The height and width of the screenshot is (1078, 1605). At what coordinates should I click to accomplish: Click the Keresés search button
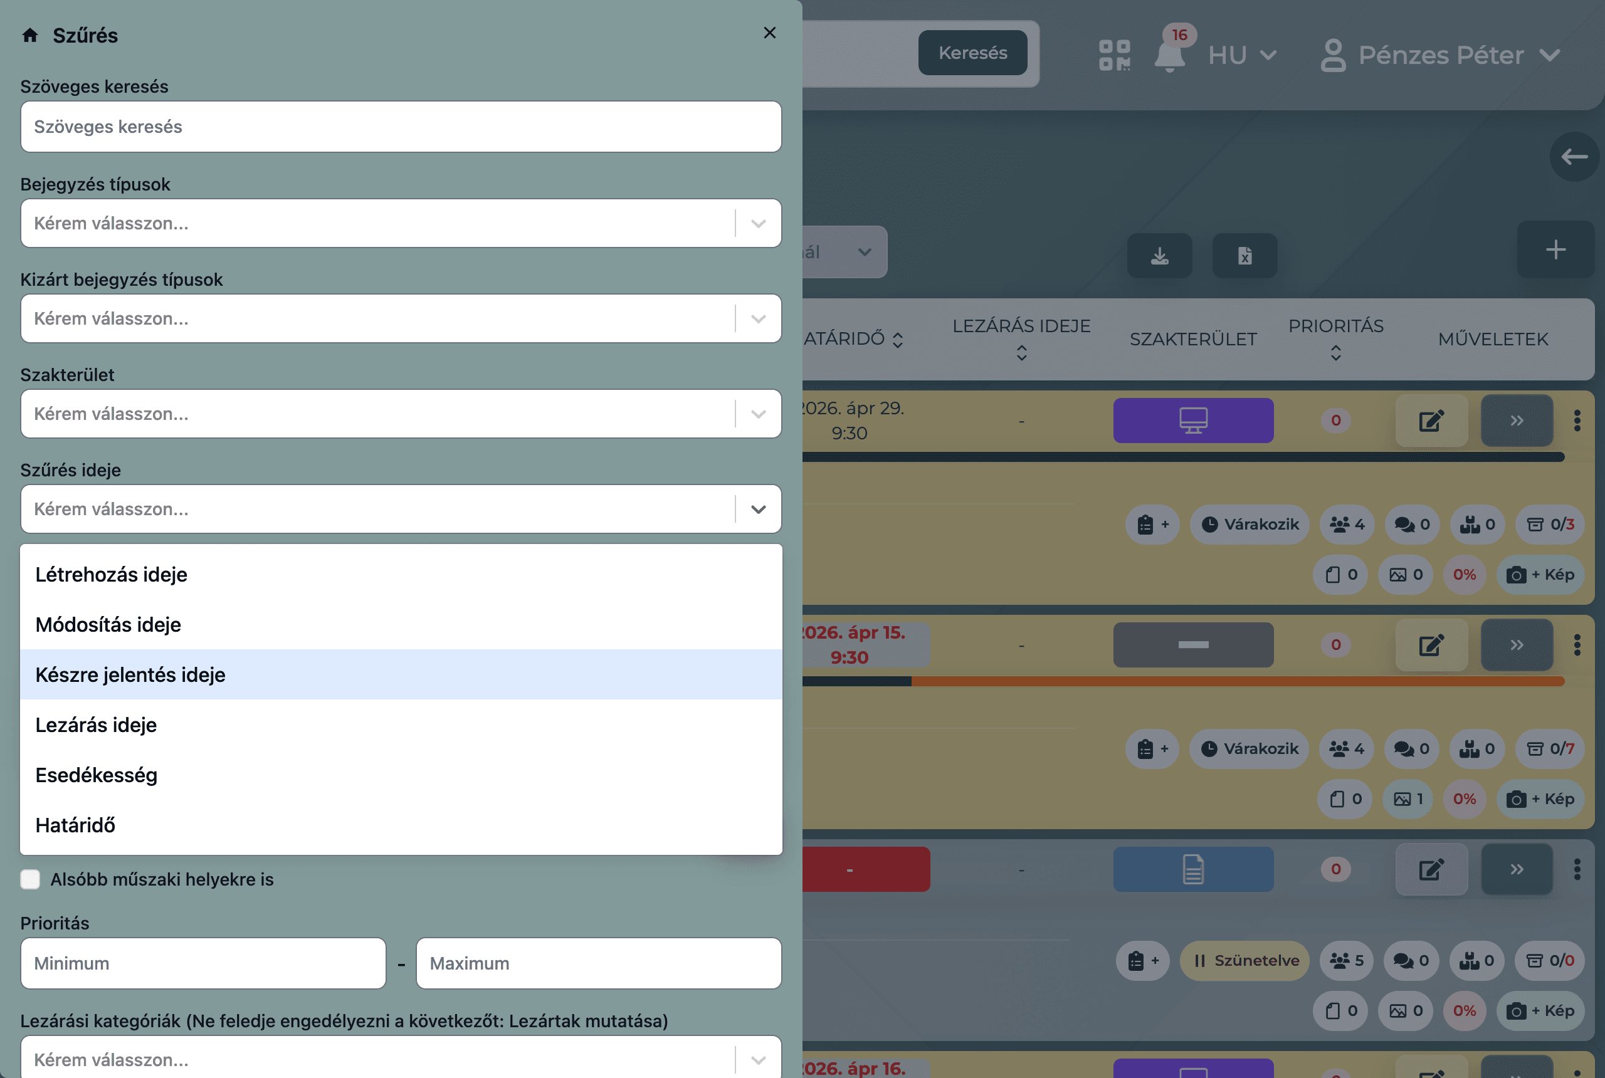click(972, 53)
